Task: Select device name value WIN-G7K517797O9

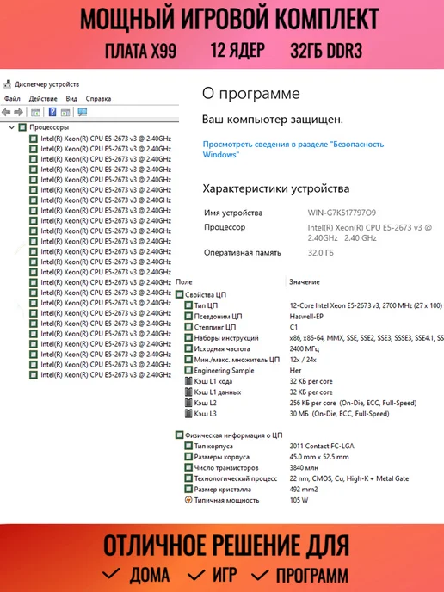Action: [342, 213]
